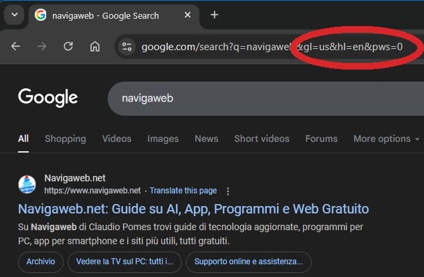Image resolution: width=424 pixels, height=277 pixels.
Task: Open a new tab with plus button
Action: tap(214, 15)
